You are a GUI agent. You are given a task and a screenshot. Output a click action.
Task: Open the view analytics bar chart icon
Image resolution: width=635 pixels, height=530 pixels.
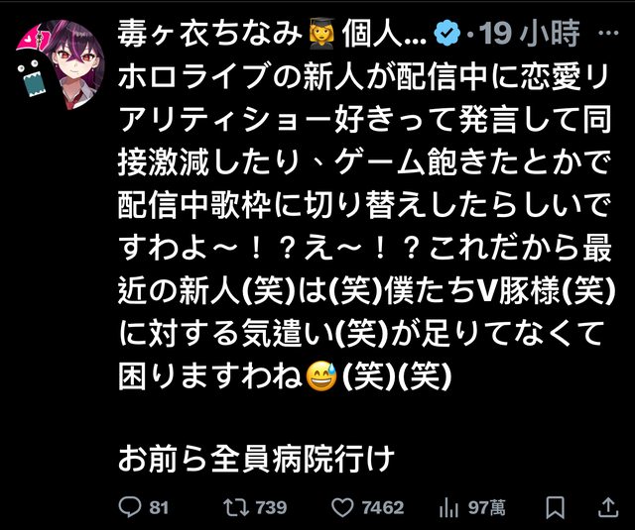point(448,507)
